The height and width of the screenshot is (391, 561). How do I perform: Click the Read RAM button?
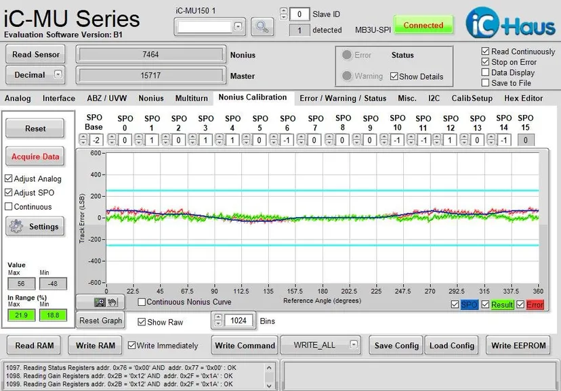click(34, 345)
